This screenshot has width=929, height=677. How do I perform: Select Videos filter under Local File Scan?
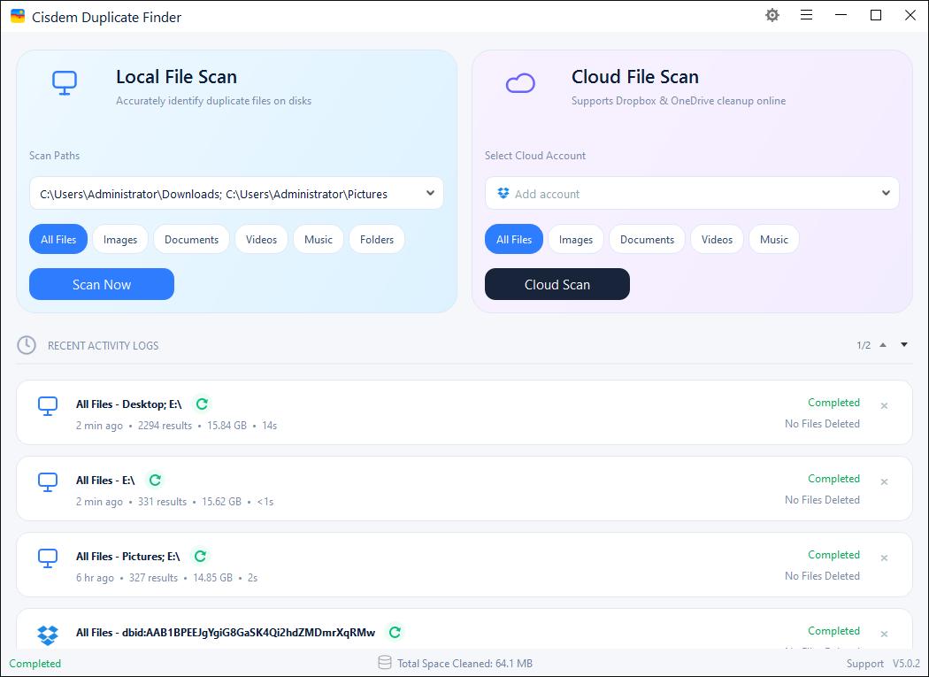tap(261, 240)
